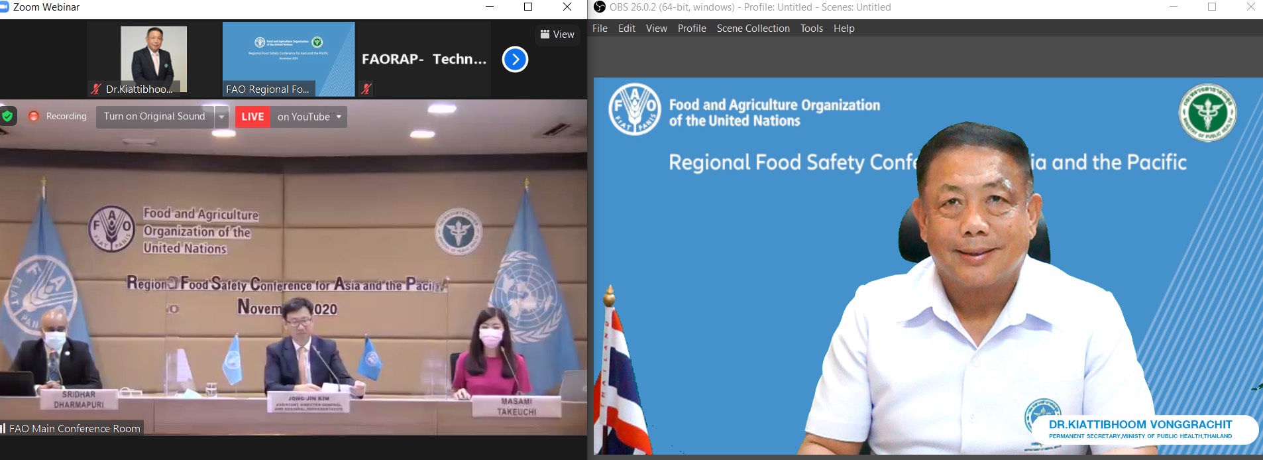The width and height of the screenshot is (1263, 460).
Task: Minimize the OBS window
Action: click(x=1174, y=7)
